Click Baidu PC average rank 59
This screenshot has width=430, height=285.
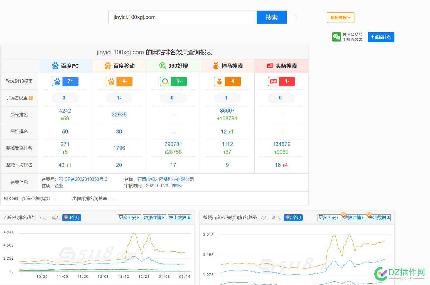[65, 131]
